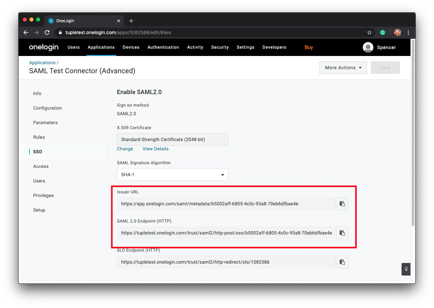This screenshot has width=434, height=308.
Task: Open View Details for the certificate
Action: click(x=155, y=149)
